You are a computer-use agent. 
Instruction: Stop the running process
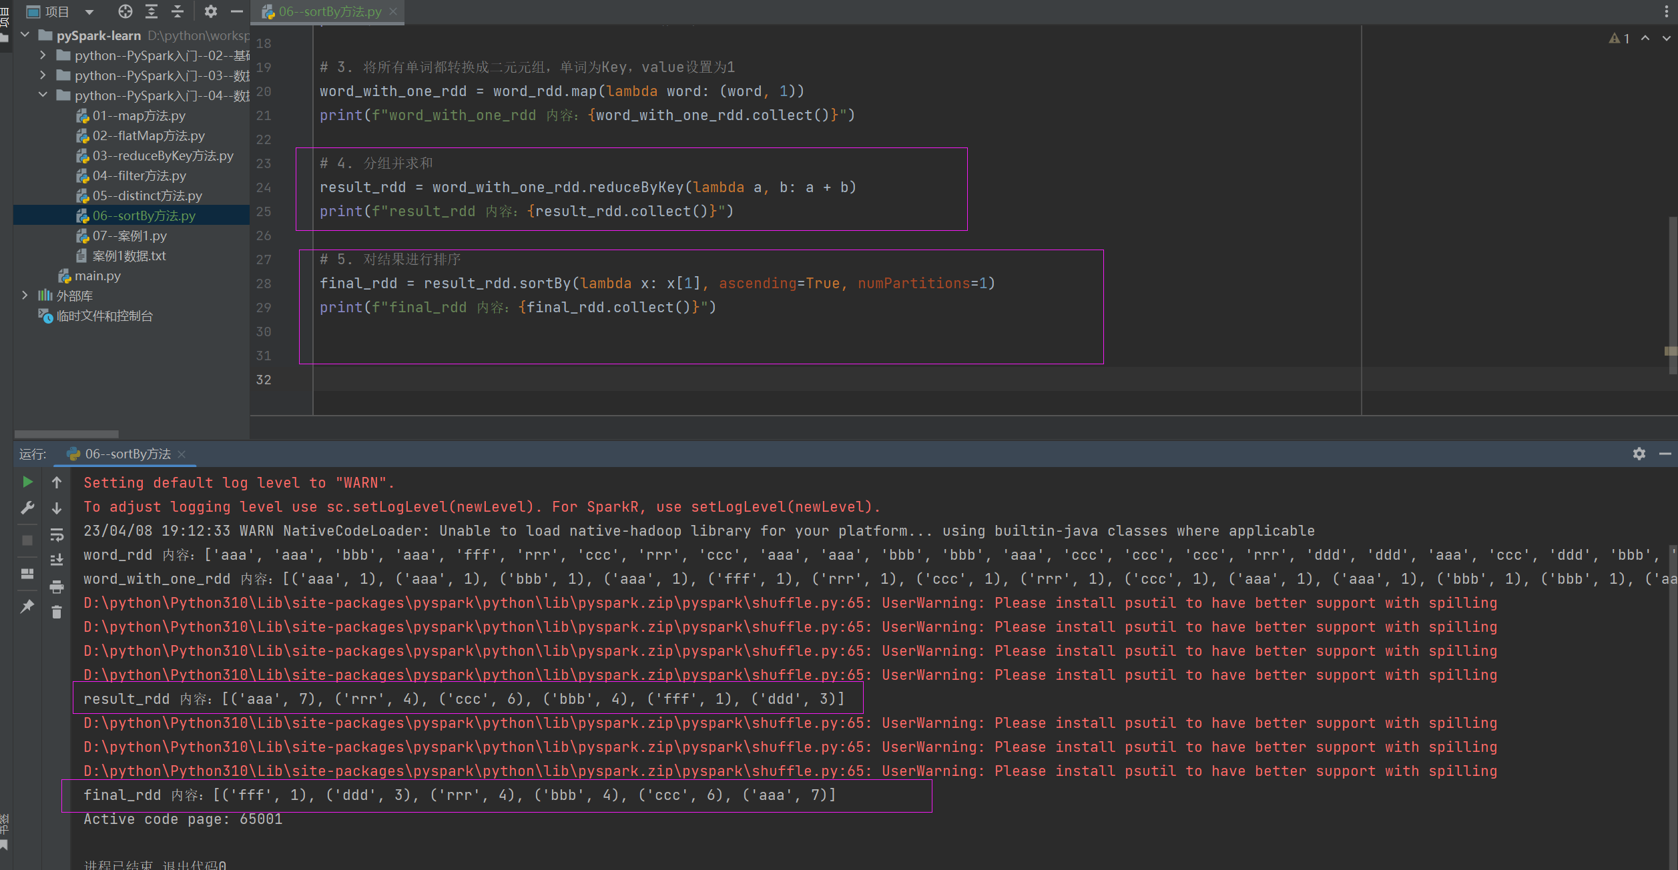point(27,540)
